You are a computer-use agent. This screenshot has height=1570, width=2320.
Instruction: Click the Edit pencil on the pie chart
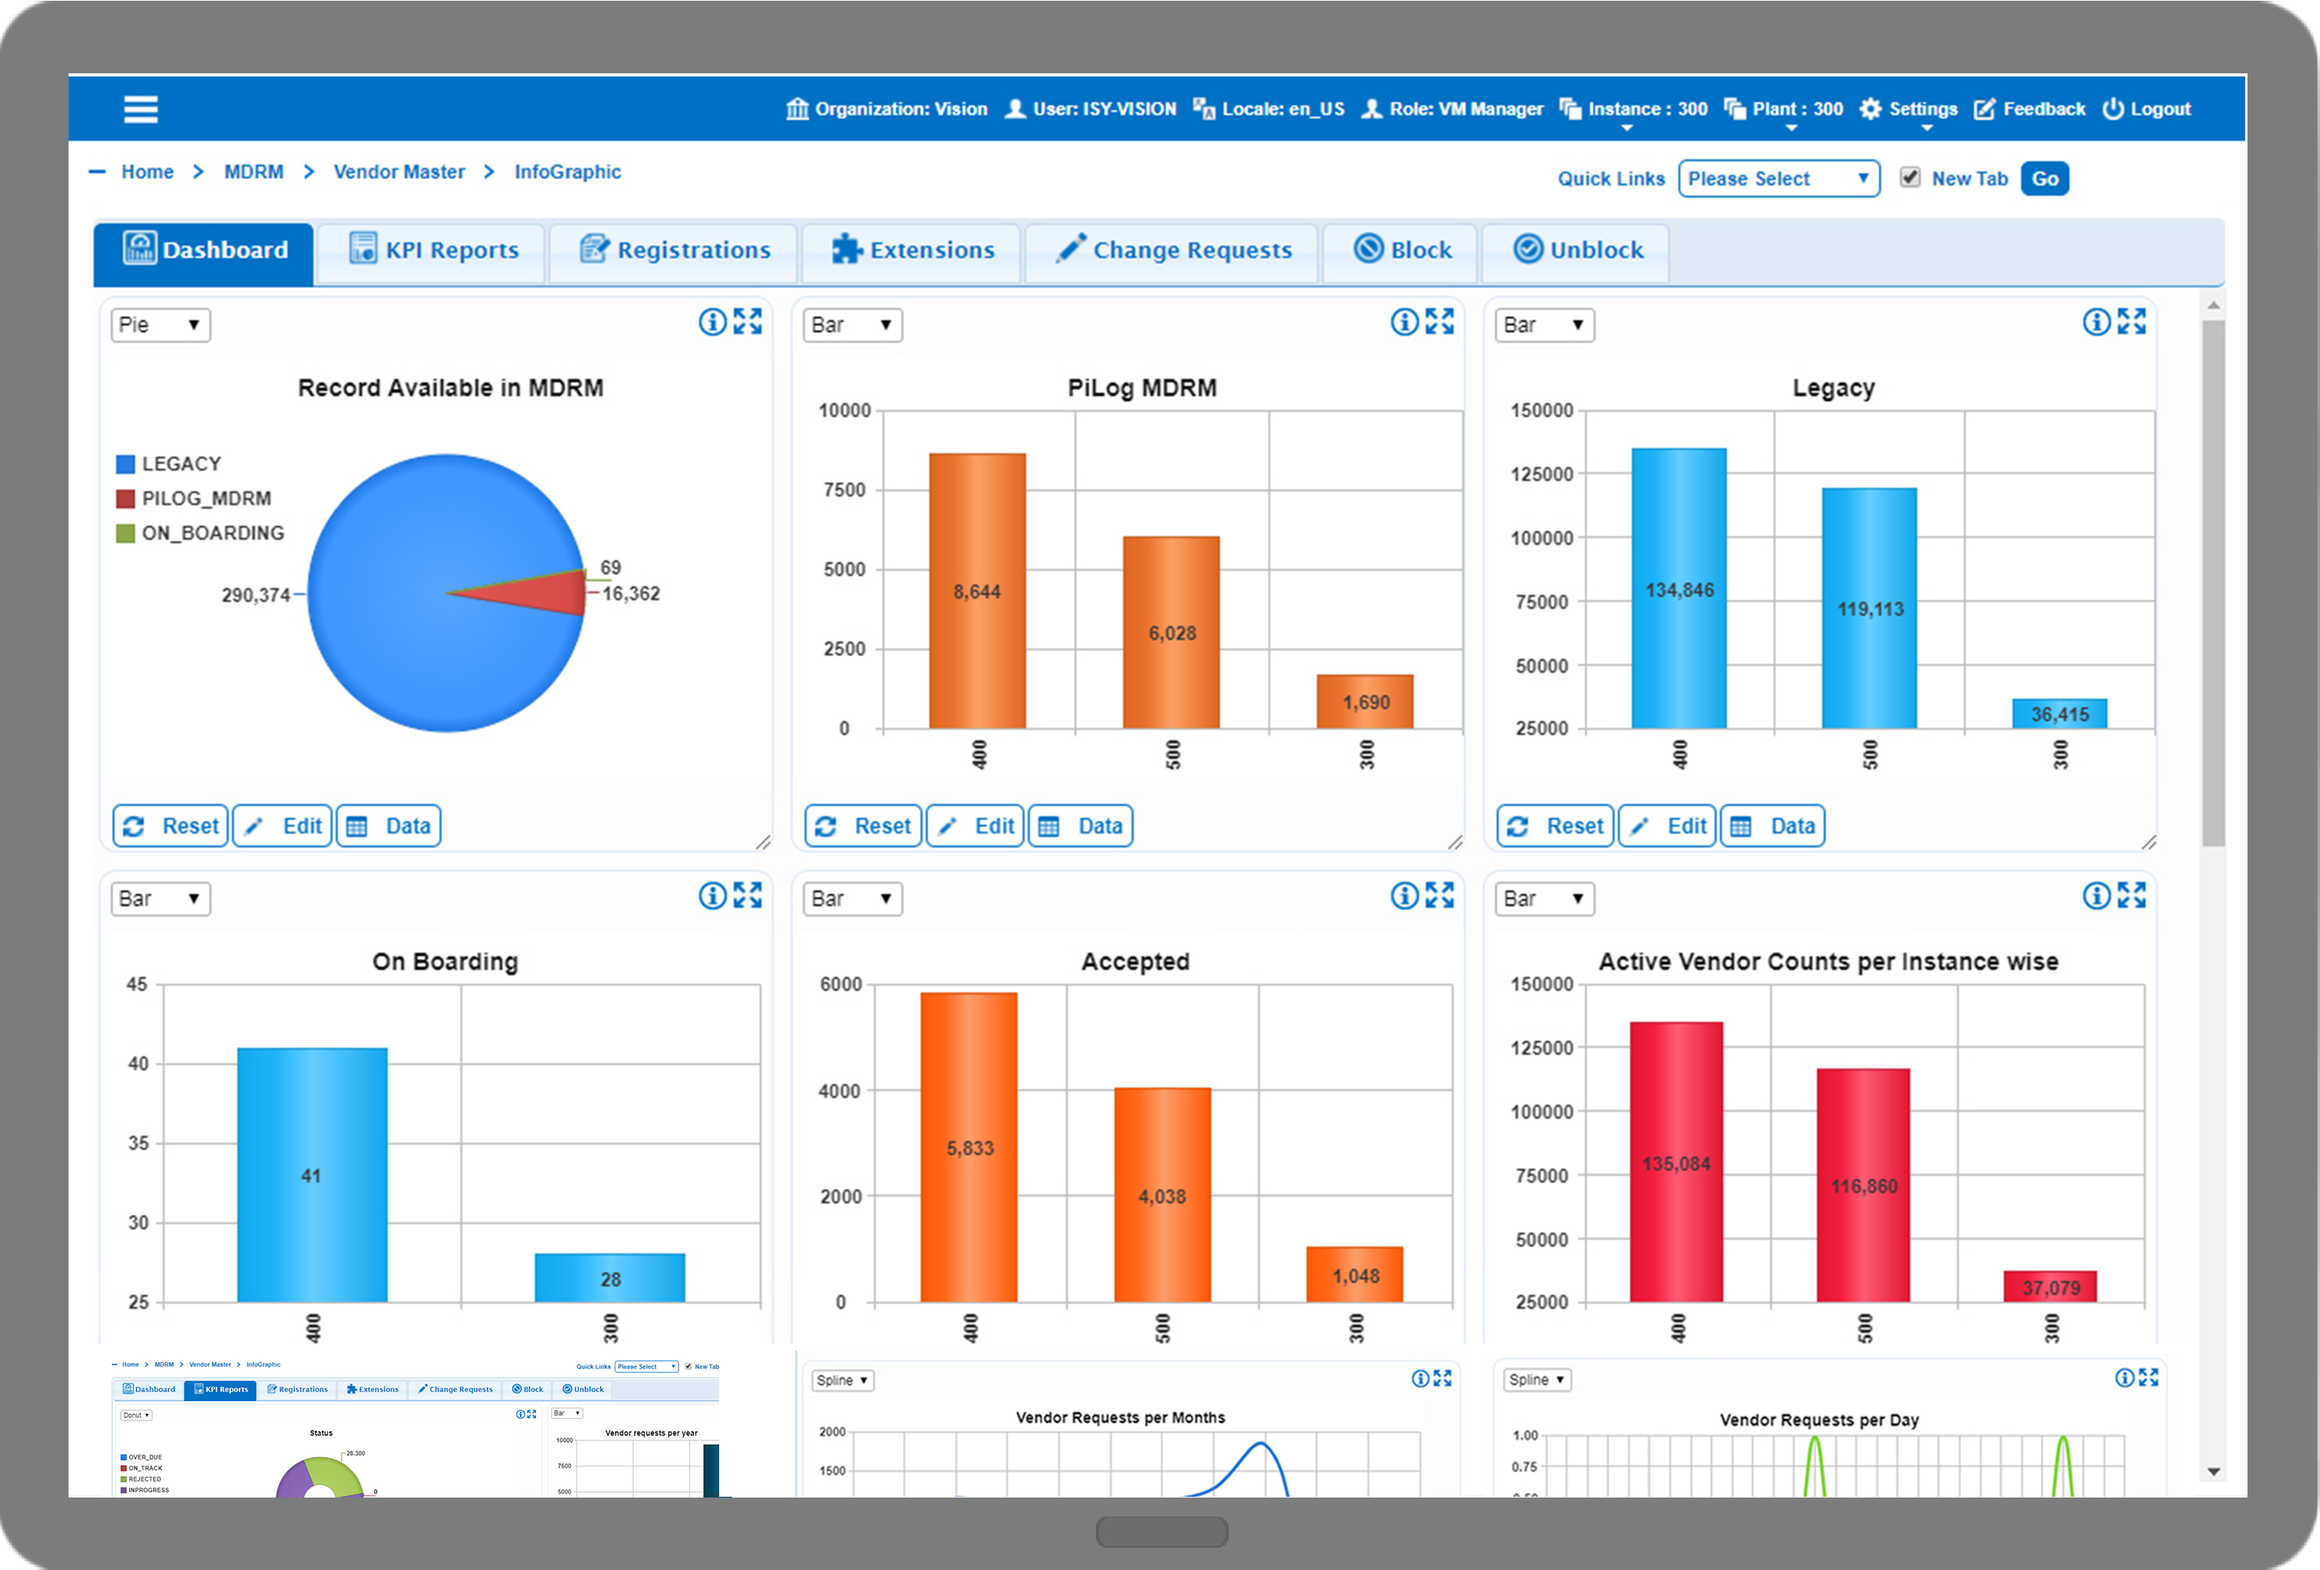point(281,826)
